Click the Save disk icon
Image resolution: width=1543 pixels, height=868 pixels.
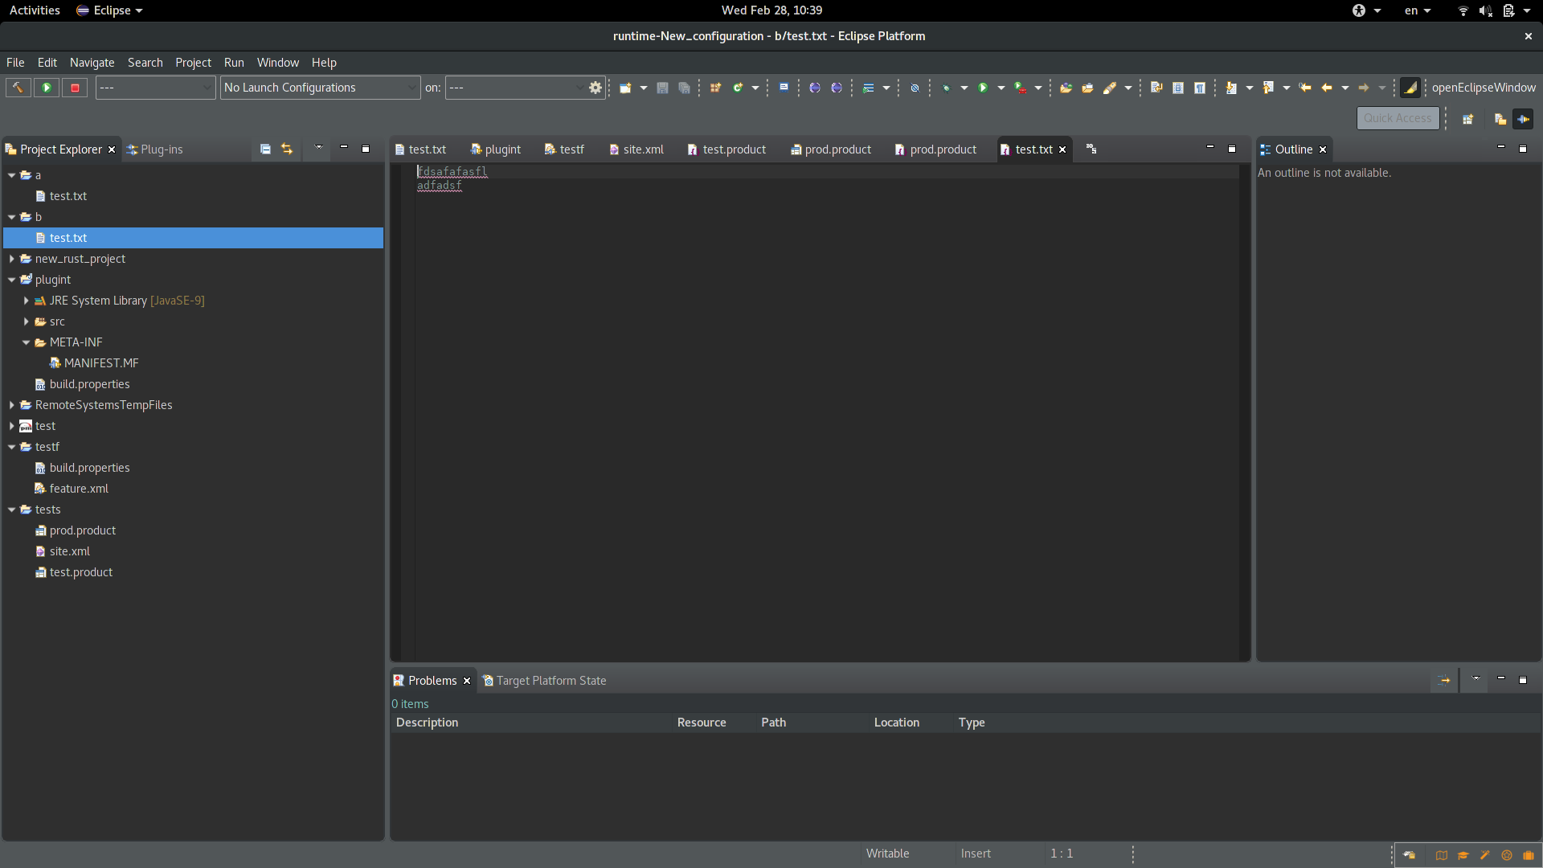(662, 88)
